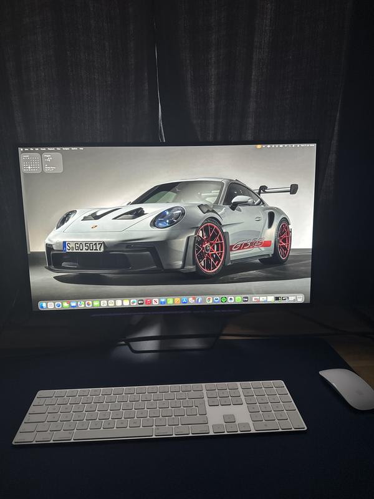The height and width of the screenshot is (499, 374).
Task: Click the orange status icon in menu bar
Action: pyautogui.click(x=259, y=146)
